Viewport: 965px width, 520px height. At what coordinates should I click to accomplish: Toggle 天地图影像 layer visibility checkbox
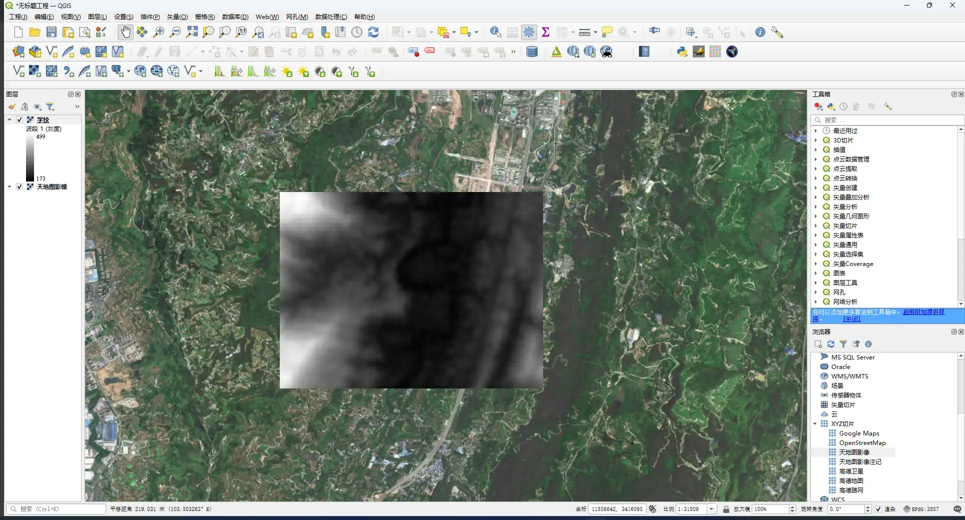tap(20, 187)
